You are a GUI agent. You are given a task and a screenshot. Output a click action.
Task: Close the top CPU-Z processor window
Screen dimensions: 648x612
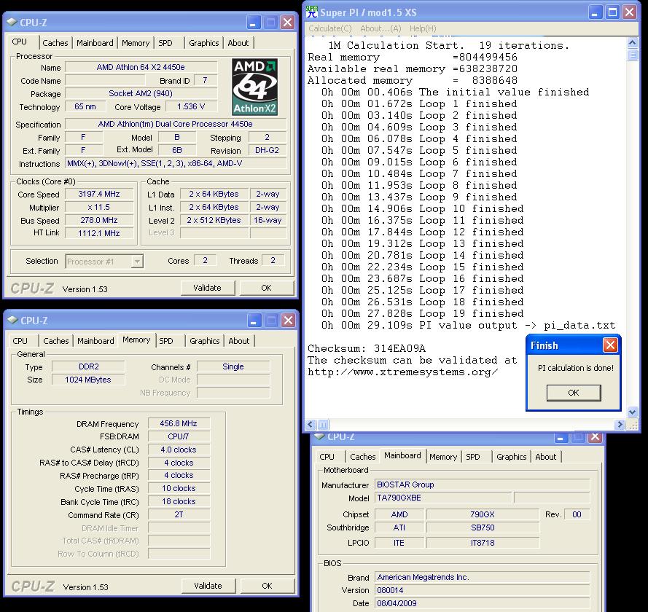tap(287, 23)
